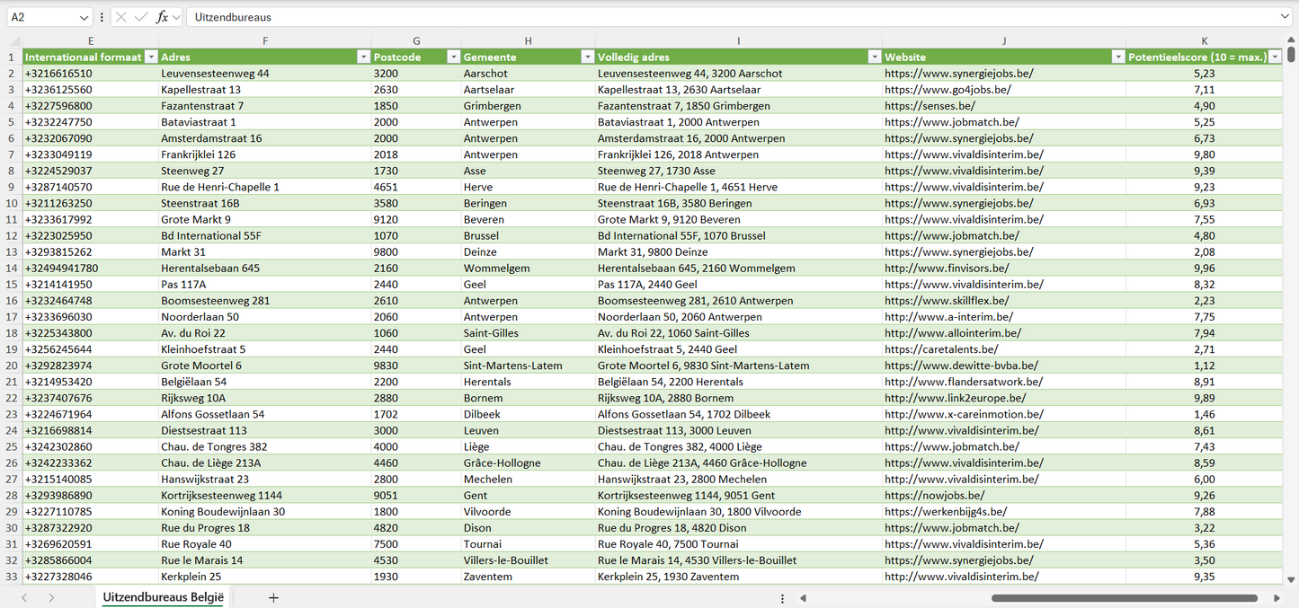Click the horizontal scrollbar thumb

(1124, 598)
